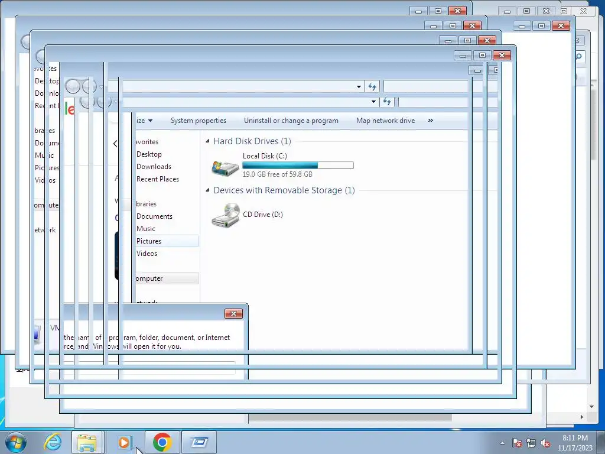Click the muted volume tray icon
Viewport: 605px width, 454px height.
(545, 443)
